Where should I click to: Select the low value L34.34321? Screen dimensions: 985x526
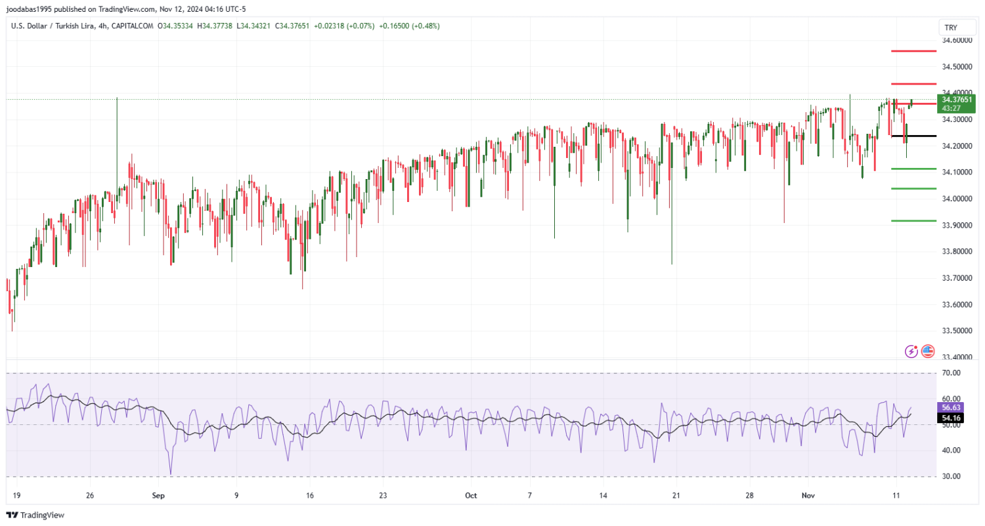[x=254, y=26]
